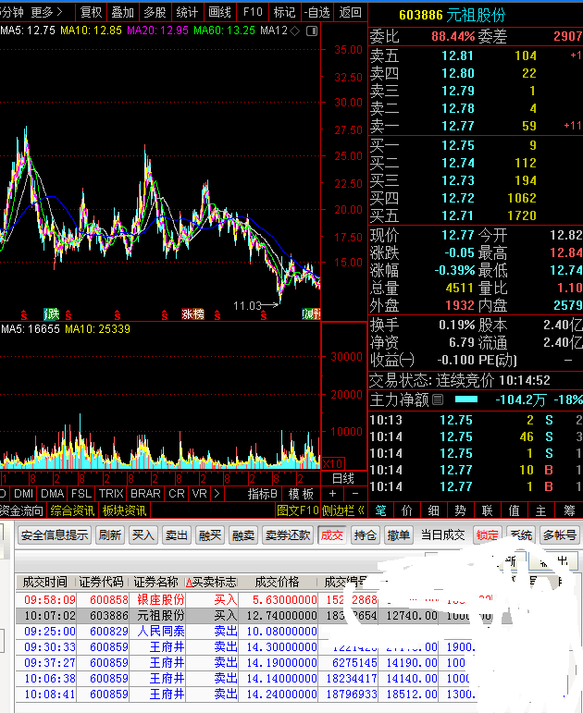Select the 元祖股份 买入 trade row
Screen dimensions: 583x713
pos(254,615)
